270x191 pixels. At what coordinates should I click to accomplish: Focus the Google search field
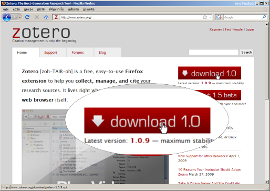(243, 17)
